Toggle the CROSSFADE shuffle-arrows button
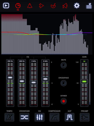The width and height of the screenshot is (94, 126). pos(25,117)
